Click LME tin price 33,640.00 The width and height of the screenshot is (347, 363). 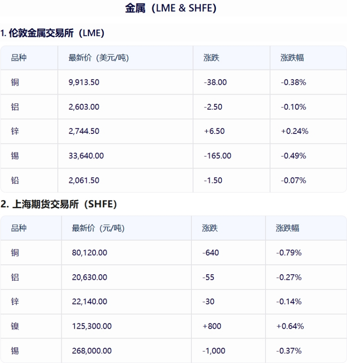tap(86, 156)
